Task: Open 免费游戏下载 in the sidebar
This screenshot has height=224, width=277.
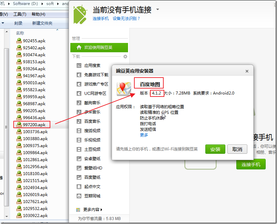Action: click(x=96, y=75)
